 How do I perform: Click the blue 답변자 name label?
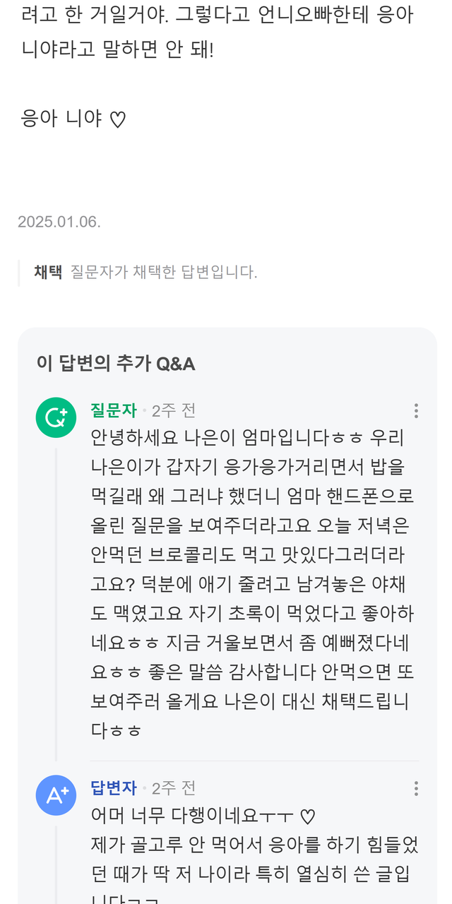coord(113,788)
